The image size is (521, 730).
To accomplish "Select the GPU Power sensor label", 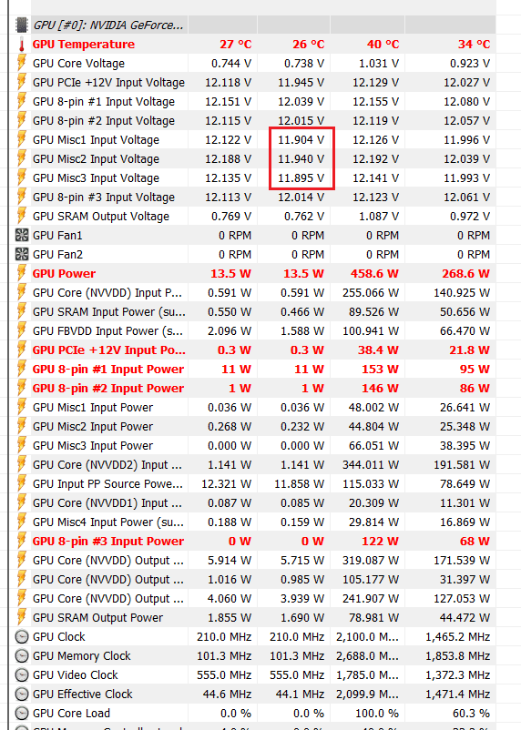I will pyautogui.click(x=64, y=273).
